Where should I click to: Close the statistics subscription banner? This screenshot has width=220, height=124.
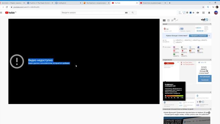click(x=209, y=36)
